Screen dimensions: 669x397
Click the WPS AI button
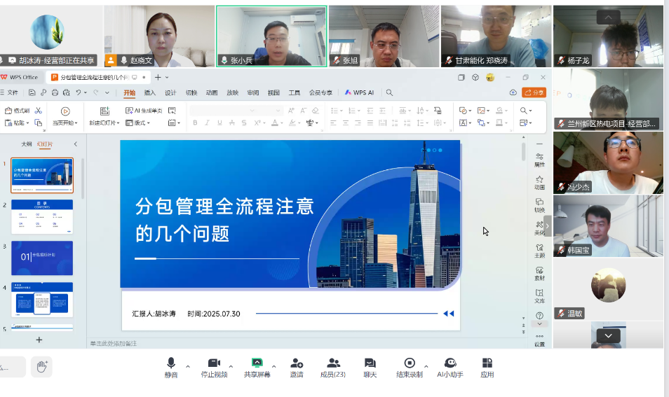pyautogui.click(x=359, y=92)
